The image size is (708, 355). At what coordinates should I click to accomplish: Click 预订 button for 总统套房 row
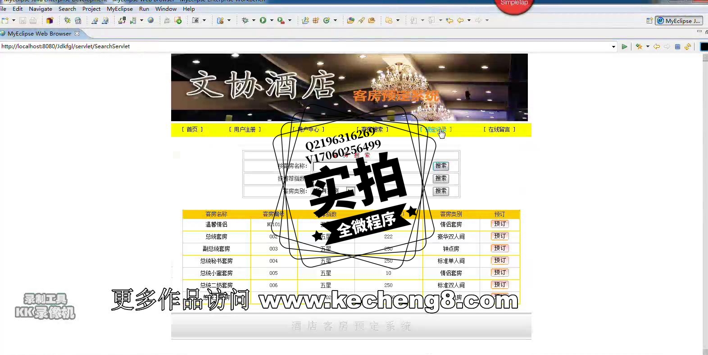coord(500,236)
